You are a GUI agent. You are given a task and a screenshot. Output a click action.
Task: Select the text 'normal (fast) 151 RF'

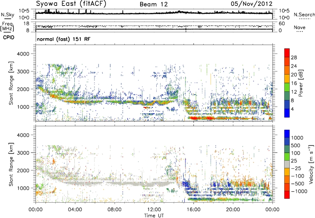(x=63, y=39)
